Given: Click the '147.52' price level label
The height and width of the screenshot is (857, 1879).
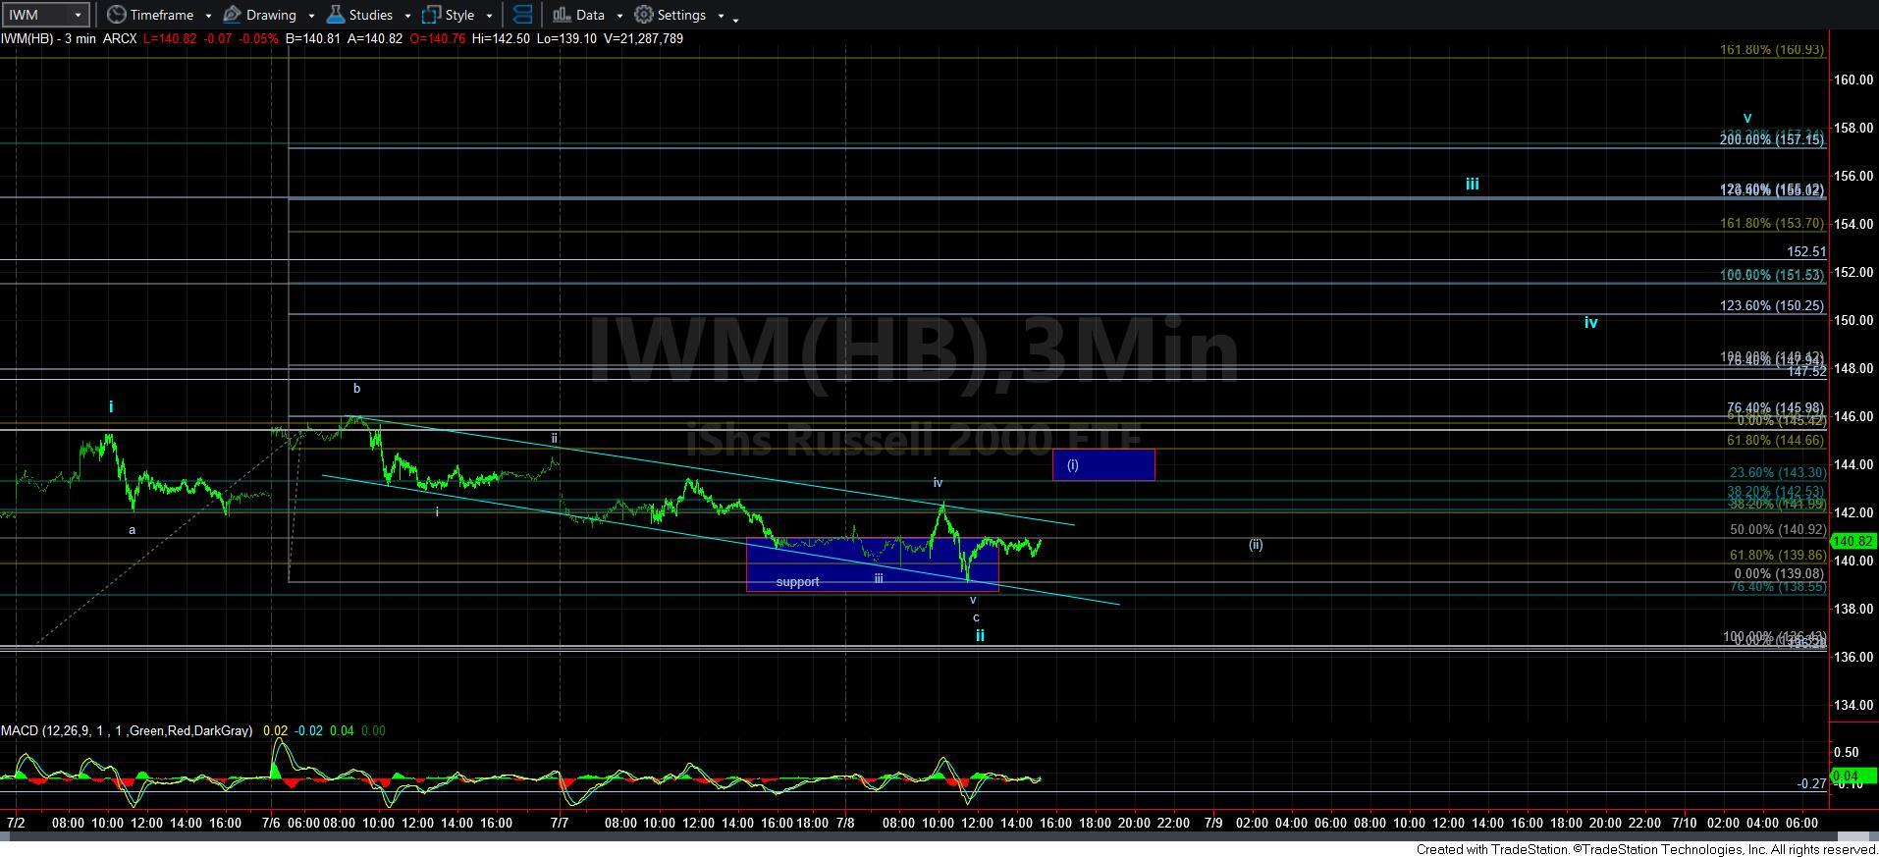Looking at the screenshot, I should (x=1806, y=372).
